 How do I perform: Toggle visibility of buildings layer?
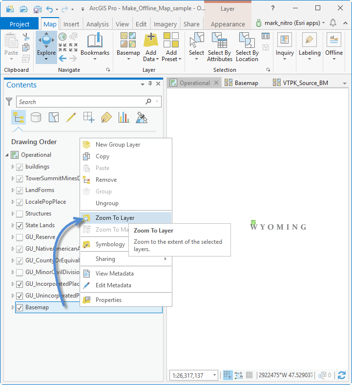point(20,167)
